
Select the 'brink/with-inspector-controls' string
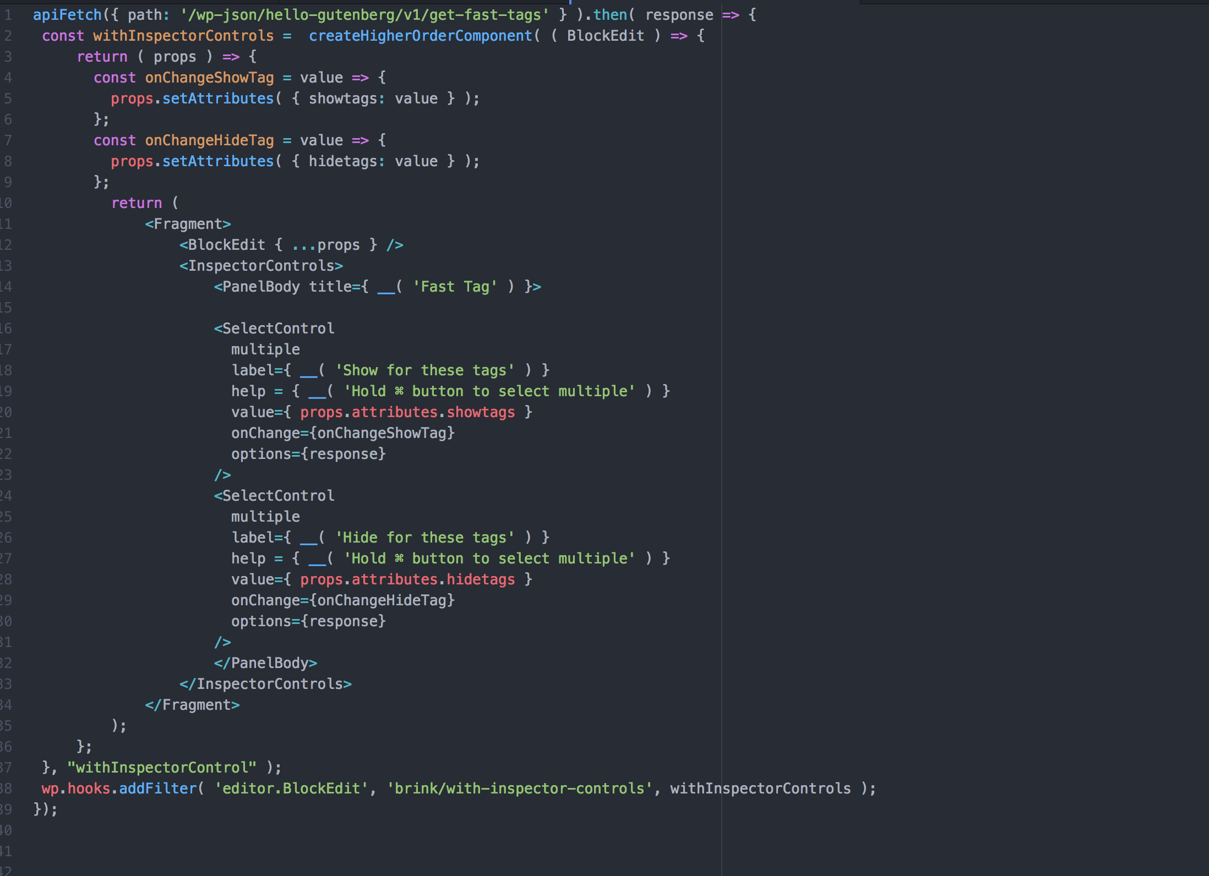pyautogui.click(x=521, y=788)
